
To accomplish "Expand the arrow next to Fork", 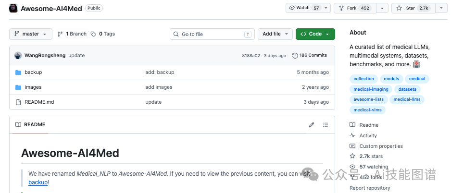I will point(382,8).
